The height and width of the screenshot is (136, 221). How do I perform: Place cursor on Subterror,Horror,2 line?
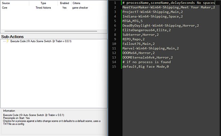click(x=140, y=35)
